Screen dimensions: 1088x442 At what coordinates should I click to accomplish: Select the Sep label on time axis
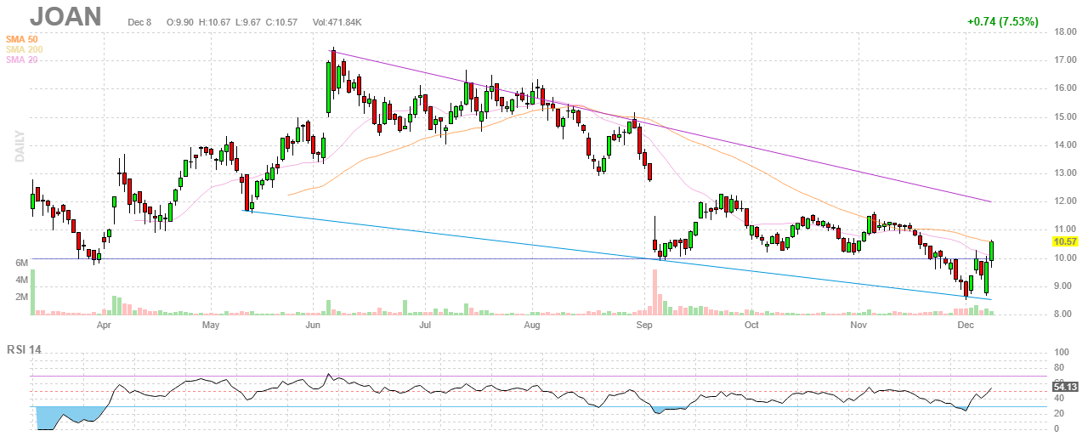tap(644, 325)
